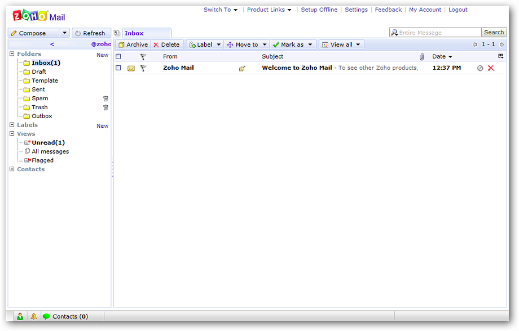Empty Spam folder via trash icon

(x=105, y=99)
